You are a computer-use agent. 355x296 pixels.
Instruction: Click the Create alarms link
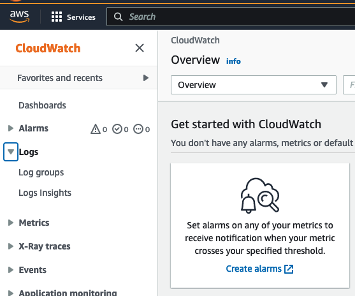click(254, 269)
